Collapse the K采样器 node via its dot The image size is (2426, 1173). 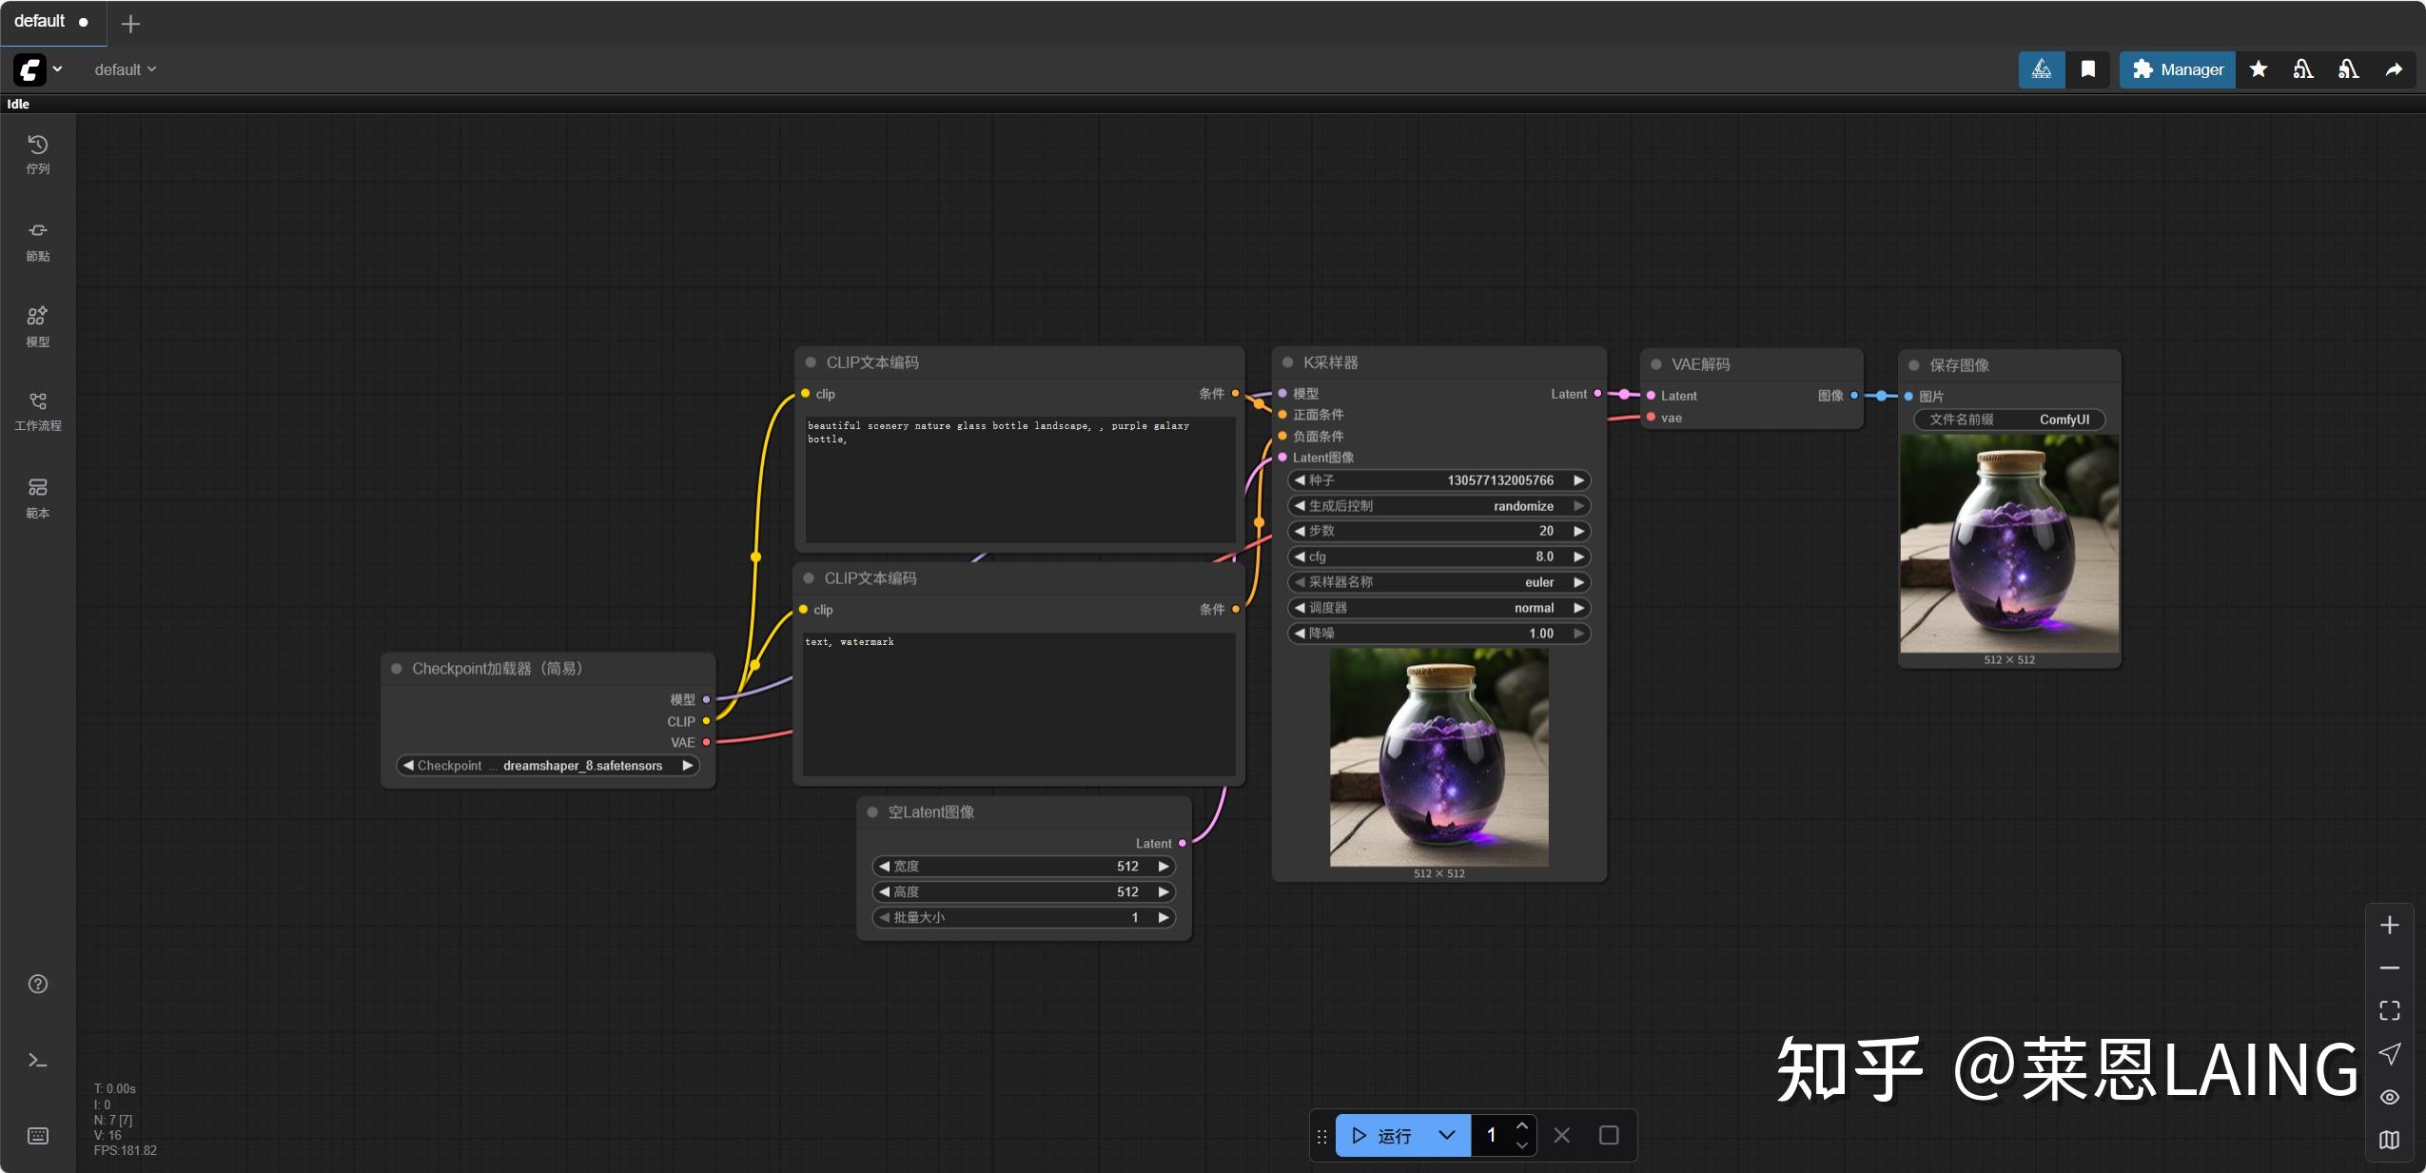1287,362
